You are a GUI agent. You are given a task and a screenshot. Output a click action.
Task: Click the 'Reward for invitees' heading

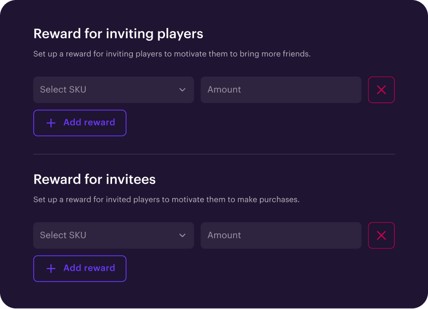[94, 179]
